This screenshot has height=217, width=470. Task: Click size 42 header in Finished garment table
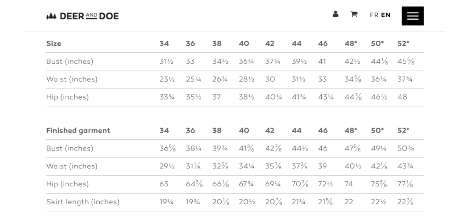(270, 130)
